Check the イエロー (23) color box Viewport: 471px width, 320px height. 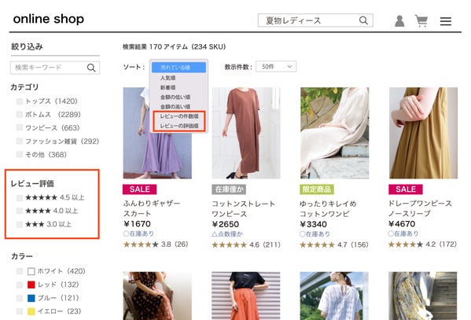tap(20, 311)
